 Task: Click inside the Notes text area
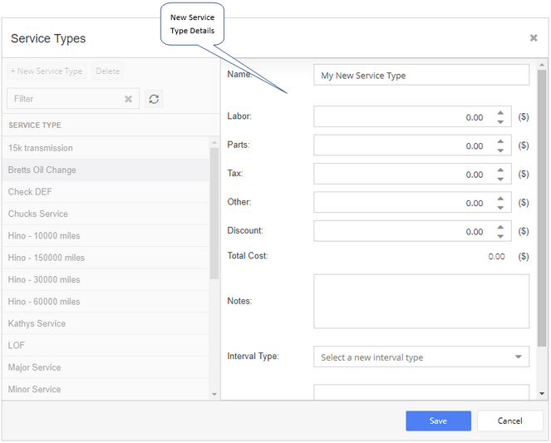421,301
